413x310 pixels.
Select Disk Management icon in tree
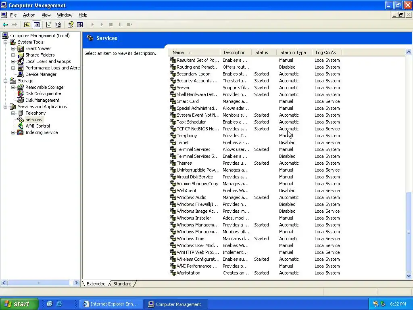(21, 100)
